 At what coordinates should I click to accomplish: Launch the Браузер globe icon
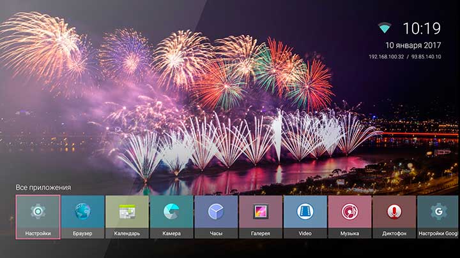(82, 212)
